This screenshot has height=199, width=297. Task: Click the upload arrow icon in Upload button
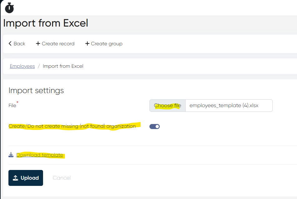click(15, 178)
